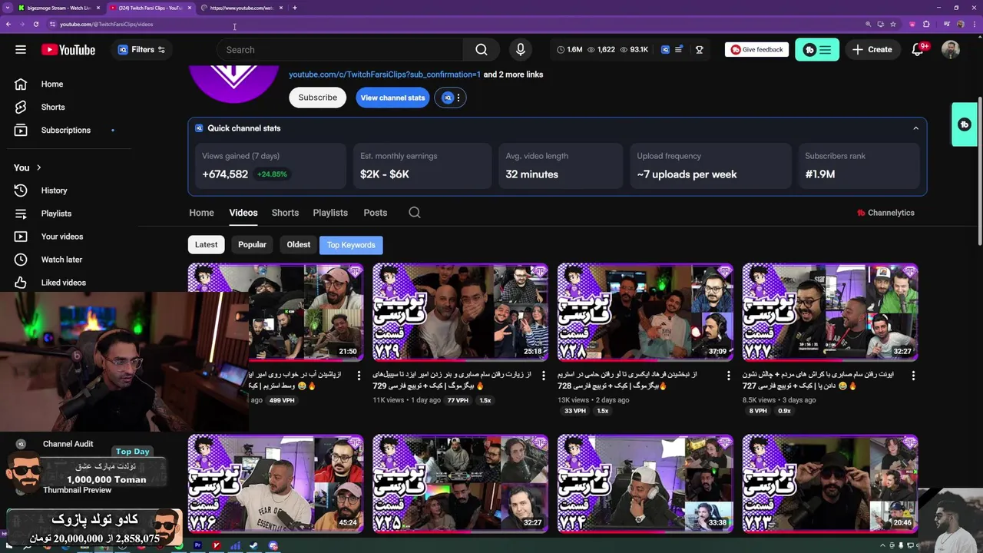Open options menu for video 729

click(x=544, y=376)
